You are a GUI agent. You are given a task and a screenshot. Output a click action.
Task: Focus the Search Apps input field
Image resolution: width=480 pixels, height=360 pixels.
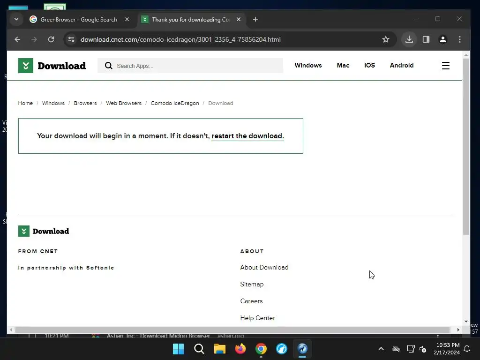click(190, 66)
